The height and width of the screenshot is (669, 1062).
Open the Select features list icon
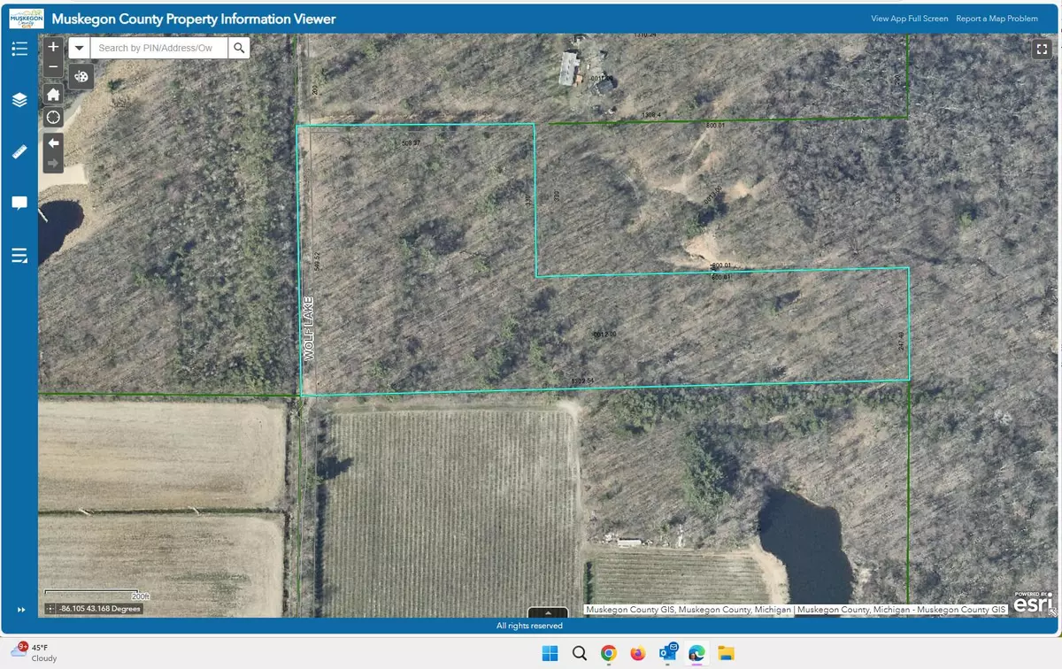click(19, 257)
